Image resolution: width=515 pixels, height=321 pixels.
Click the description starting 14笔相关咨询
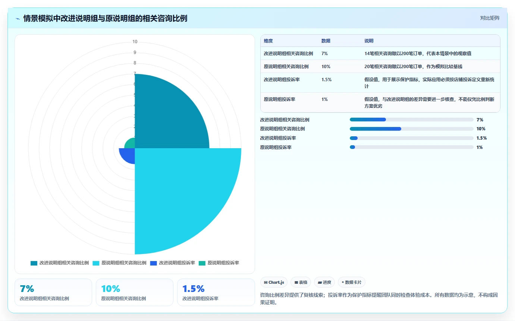coord(418,53)
